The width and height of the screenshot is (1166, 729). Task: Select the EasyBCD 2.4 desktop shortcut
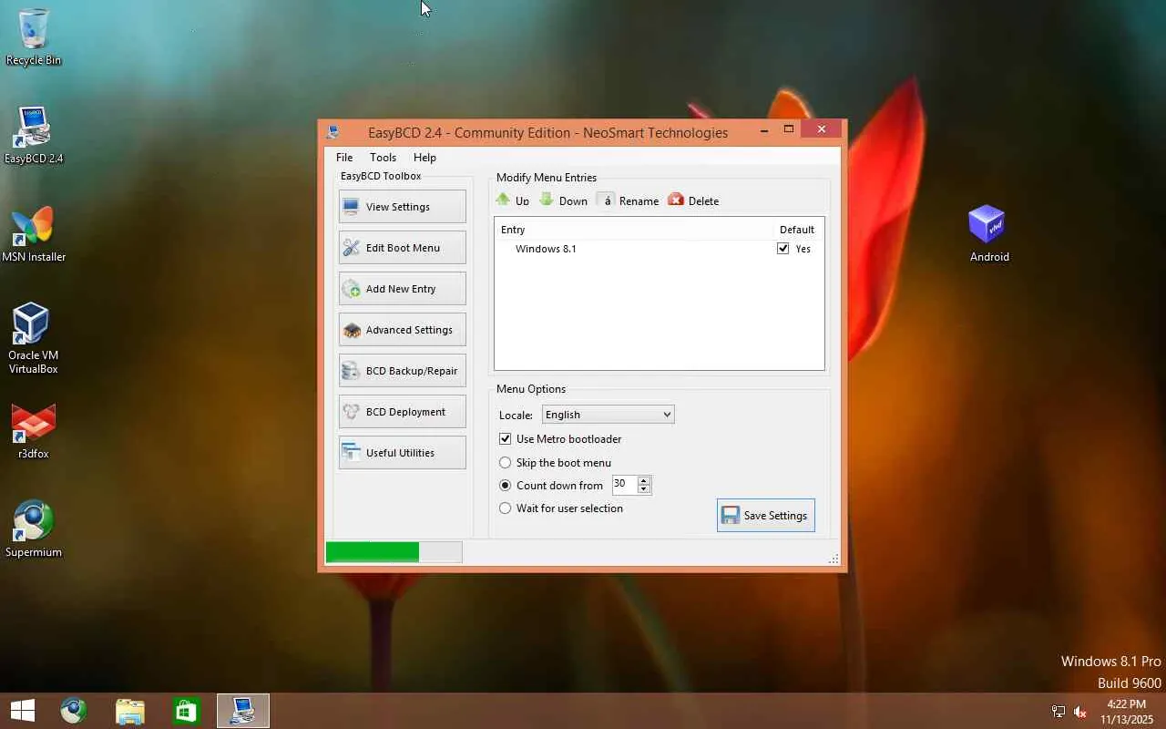(x=34, y=135)
